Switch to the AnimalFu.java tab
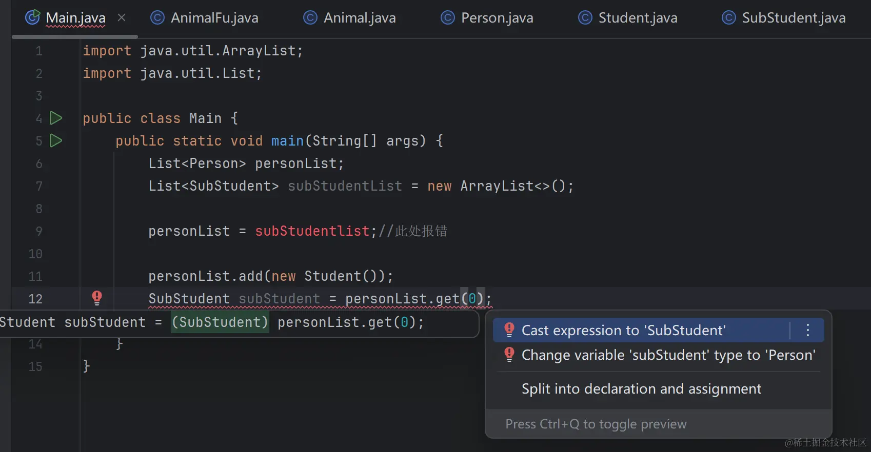 coord(214,18)
